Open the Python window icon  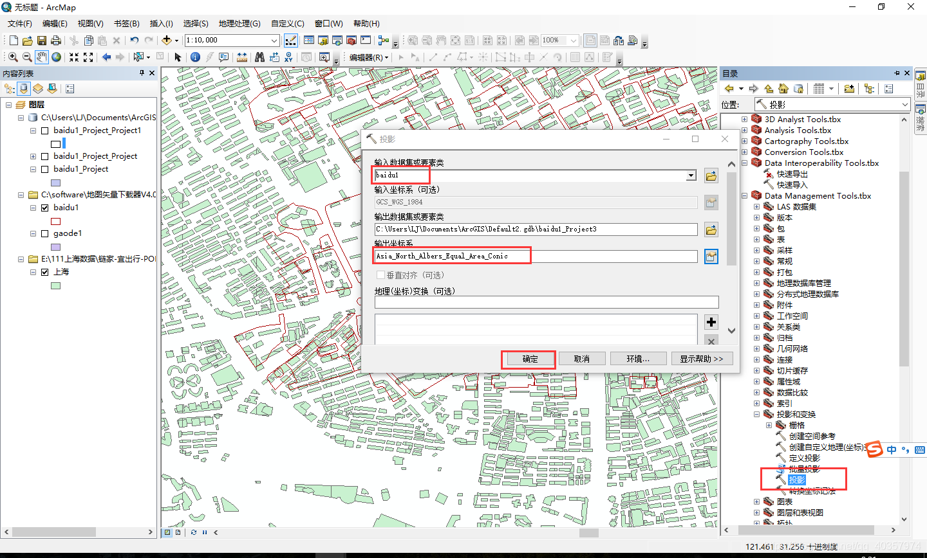[x=366, y=40]
